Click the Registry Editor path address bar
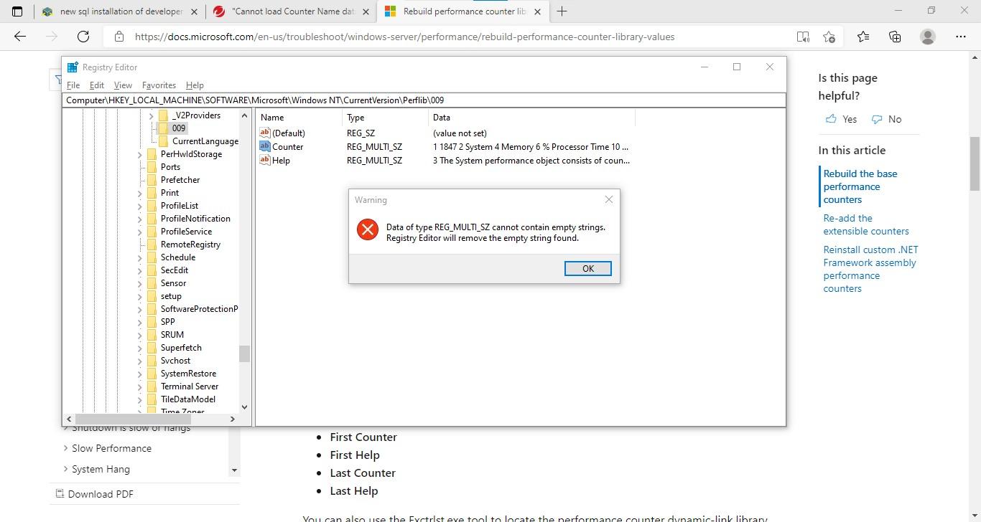This screenshot has width=981, height=522. 424,100
